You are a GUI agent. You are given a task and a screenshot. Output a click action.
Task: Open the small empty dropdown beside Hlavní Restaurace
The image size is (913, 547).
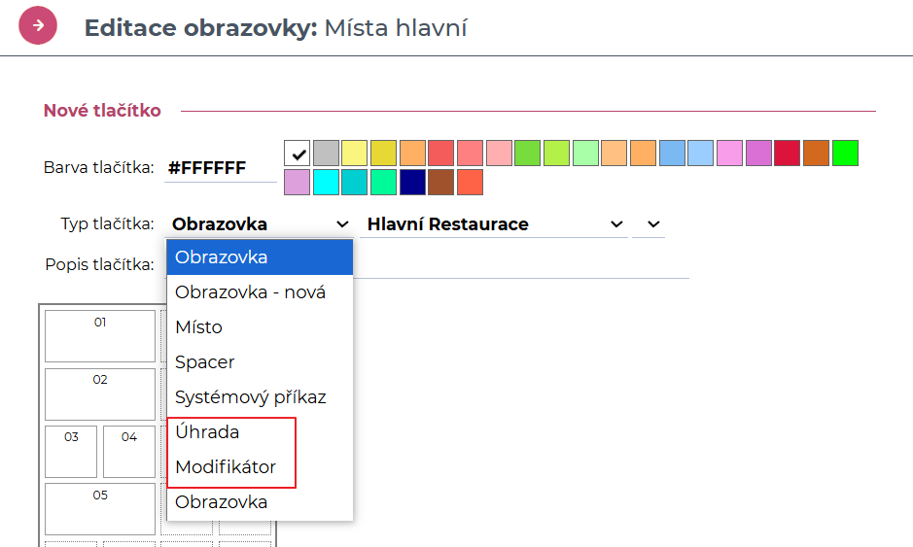coord(649,224)
